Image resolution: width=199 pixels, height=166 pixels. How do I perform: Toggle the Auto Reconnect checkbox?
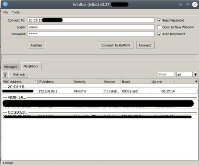pyautogui.click(x=159, y=34)
